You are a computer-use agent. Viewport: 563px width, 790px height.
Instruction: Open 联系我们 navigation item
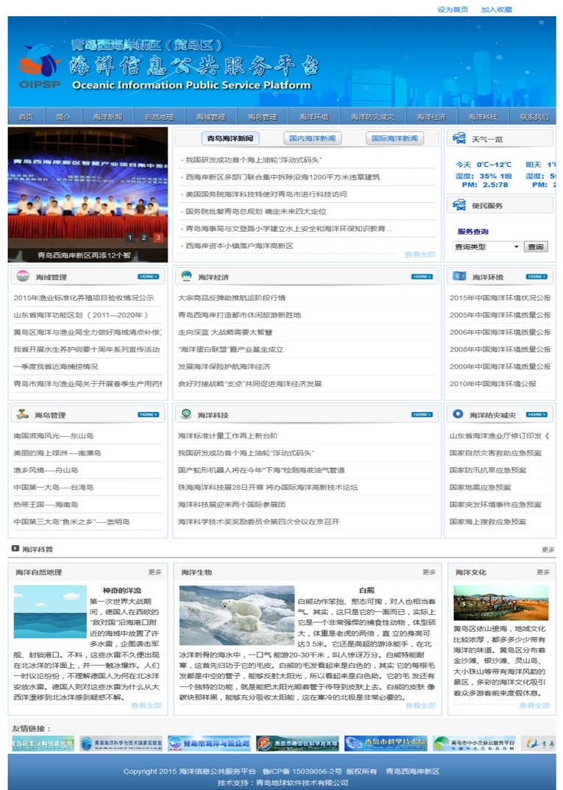click(534, 117)
